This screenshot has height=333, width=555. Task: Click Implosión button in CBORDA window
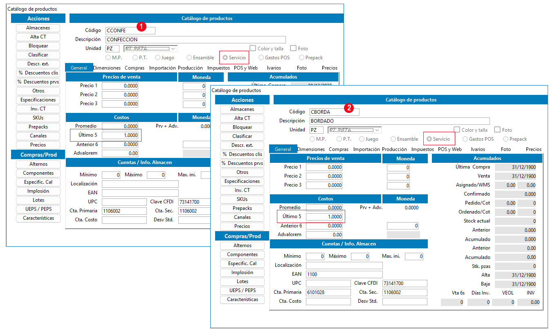[242, 272]
